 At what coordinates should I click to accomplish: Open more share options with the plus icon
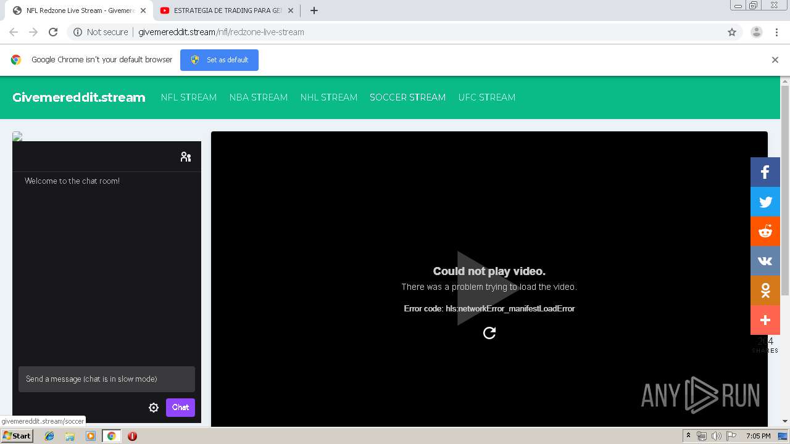tap(765, 320)
